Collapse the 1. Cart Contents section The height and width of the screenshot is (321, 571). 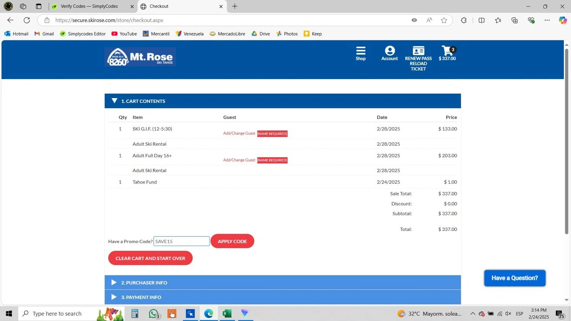[282, 101]
